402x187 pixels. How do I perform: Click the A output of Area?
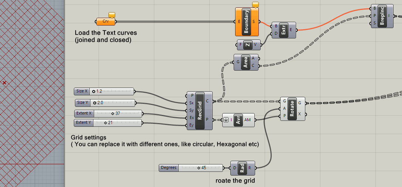[x=254, y=58]
